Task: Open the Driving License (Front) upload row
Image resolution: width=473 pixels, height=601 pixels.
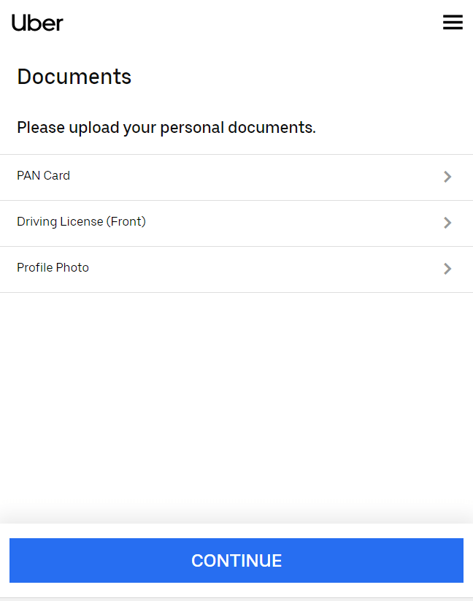Action: (x=236, y=223)
